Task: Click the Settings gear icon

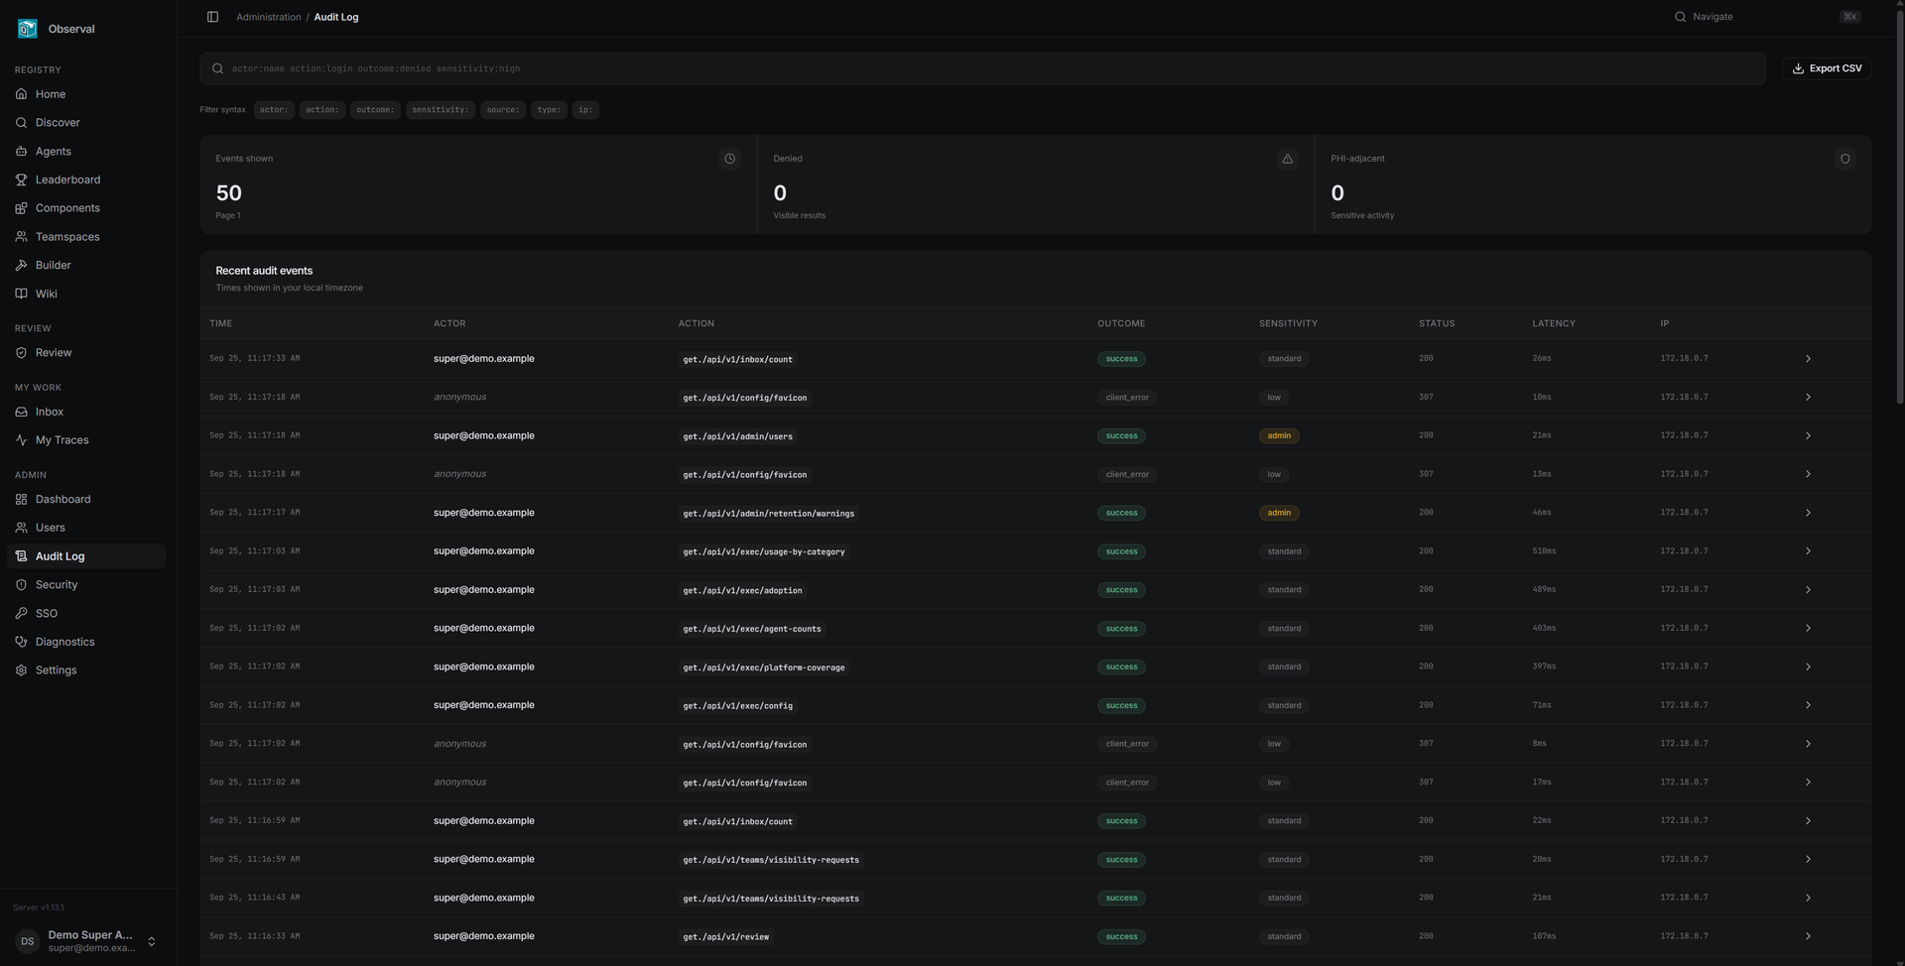Action: point(21,670)
